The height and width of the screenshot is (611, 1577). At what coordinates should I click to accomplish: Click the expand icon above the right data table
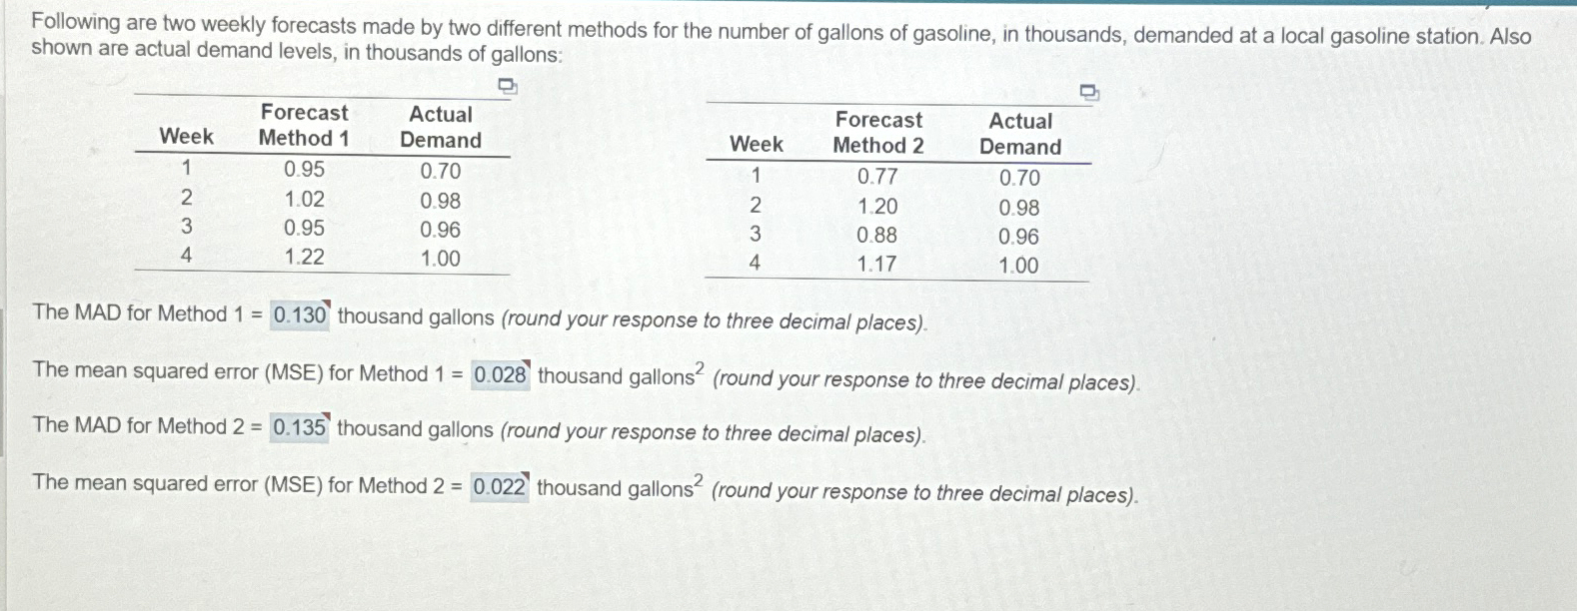(1088, 93)
